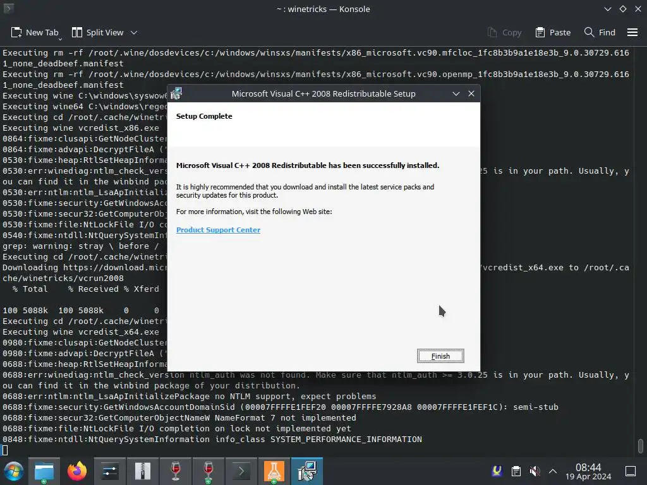Viewport: 647px width, 485px height.
Task: Maximize the Konsole window
Action: coord(622,9)
